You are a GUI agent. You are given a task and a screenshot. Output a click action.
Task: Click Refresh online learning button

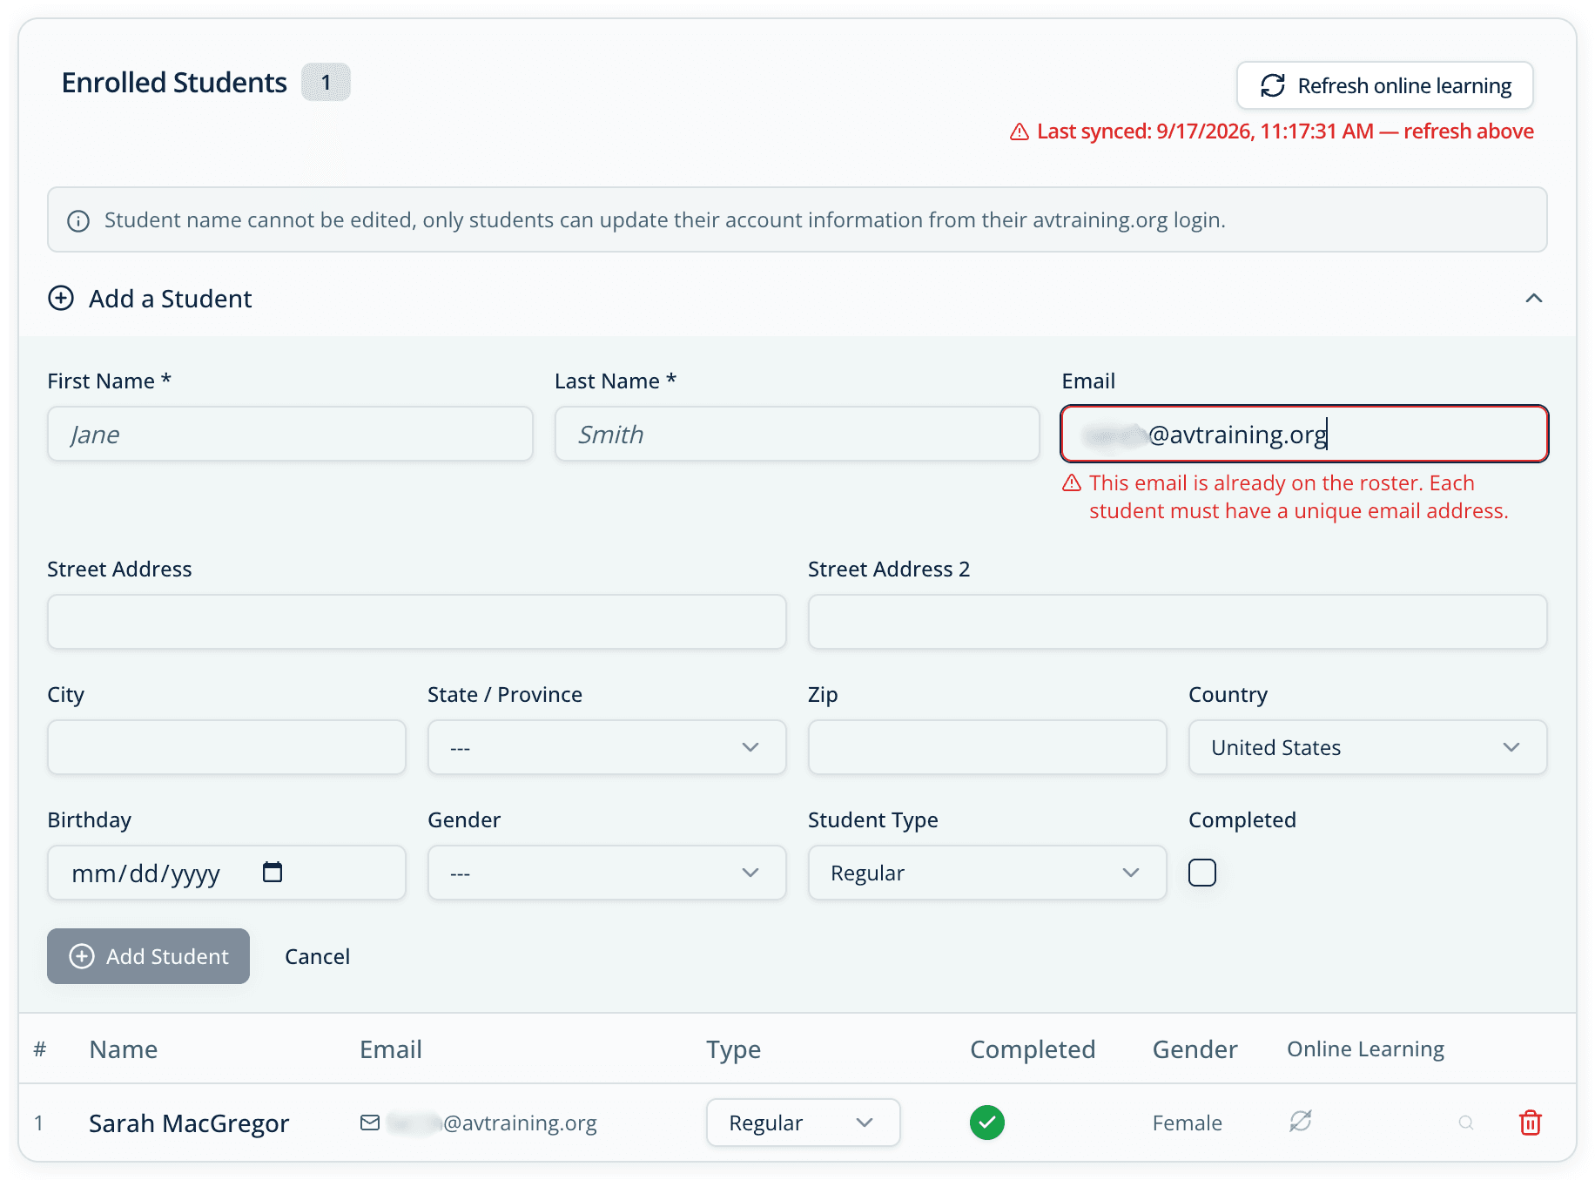tap(1384, 85)
